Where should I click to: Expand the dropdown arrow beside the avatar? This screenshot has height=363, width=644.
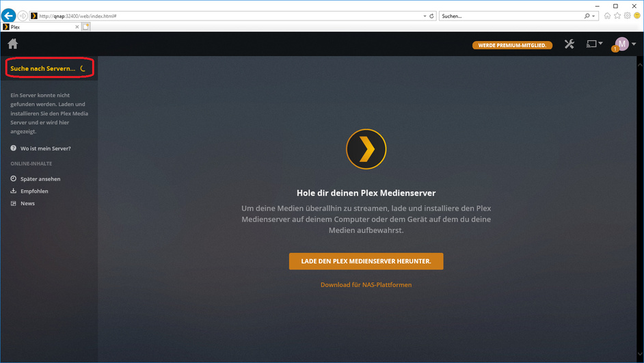634,44
